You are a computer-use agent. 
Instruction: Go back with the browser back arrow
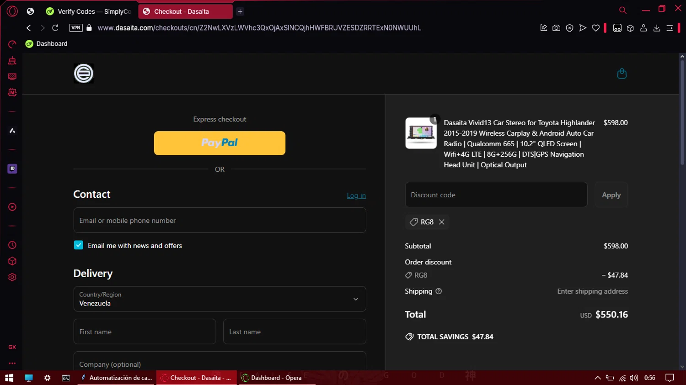pos(29,28)
